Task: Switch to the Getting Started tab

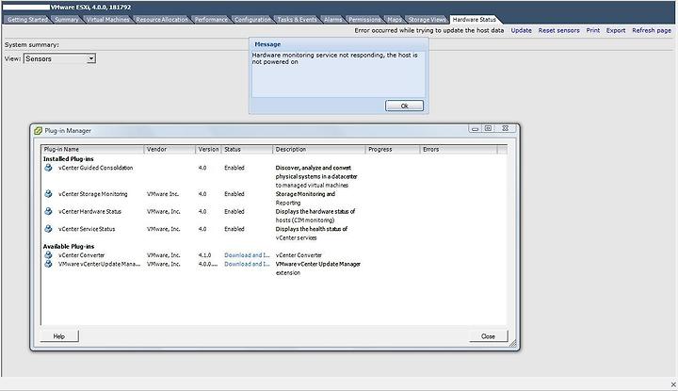Action: 27,20
